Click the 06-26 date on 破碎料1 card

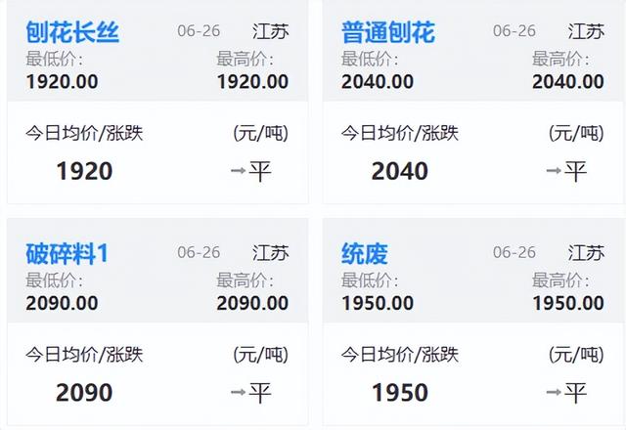[199, 252]
